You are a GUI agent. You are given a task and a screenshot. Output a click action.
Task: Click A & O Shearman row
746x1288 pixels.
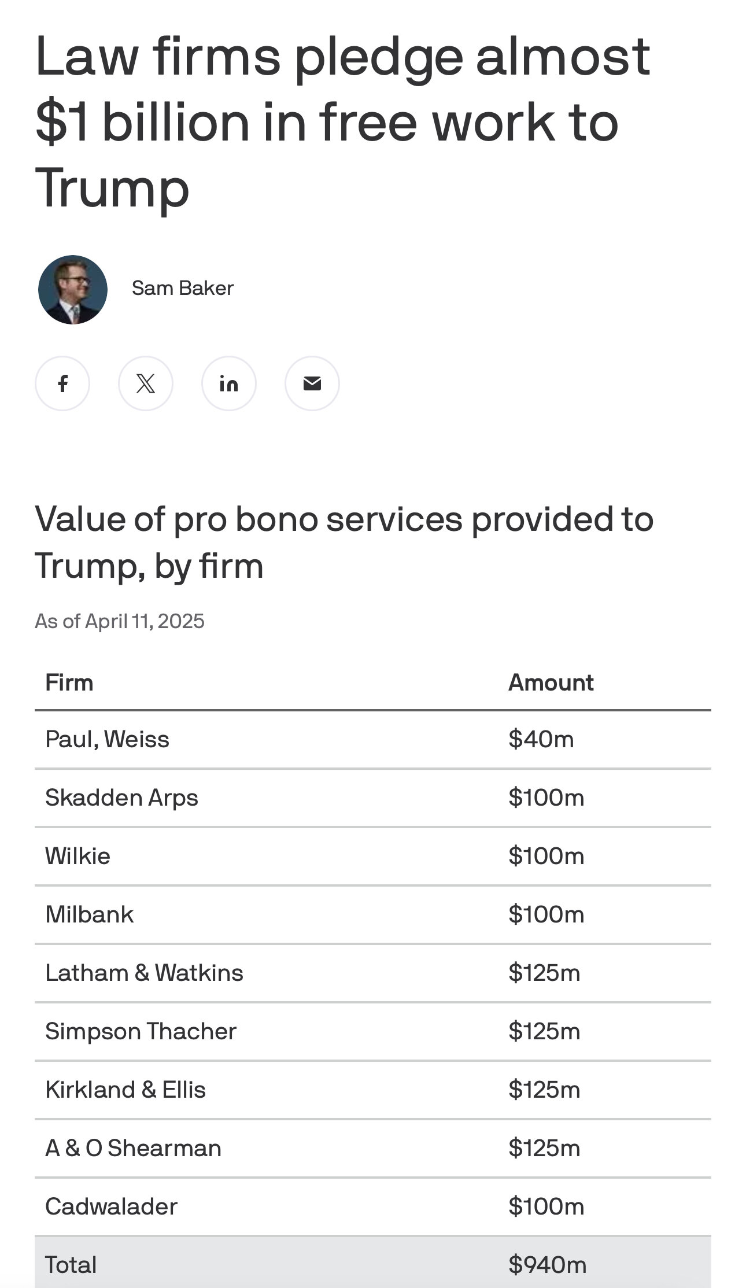coord(373,1149)
